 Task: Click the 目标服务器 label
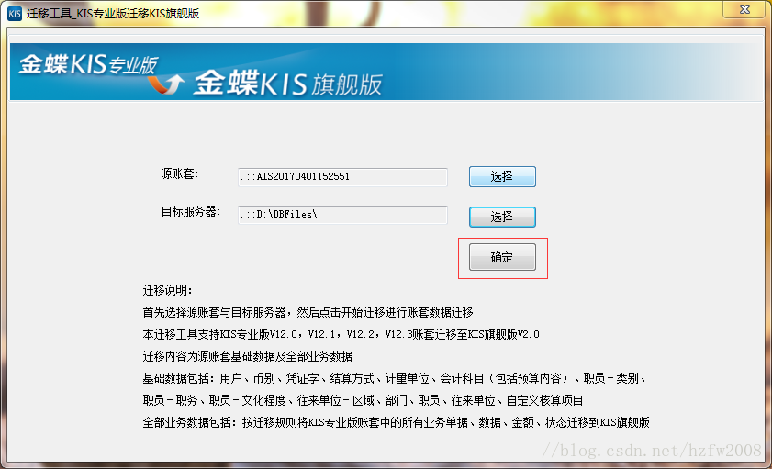pyautogui.click(x=191, y=212)
